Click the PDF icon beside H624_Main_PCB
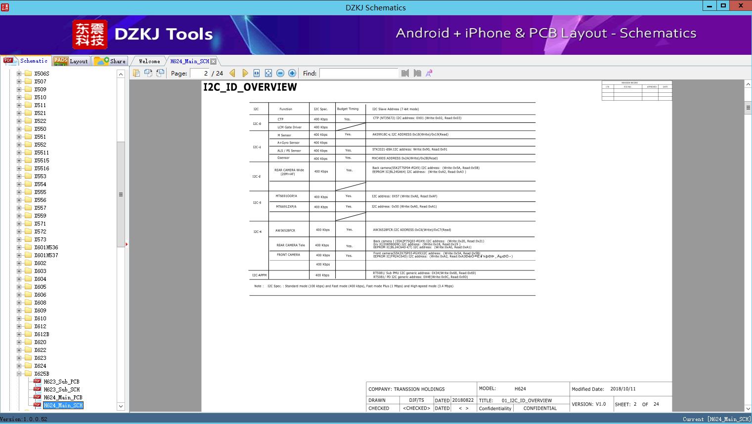Screen dimensions: 752x424 [37, 397]
